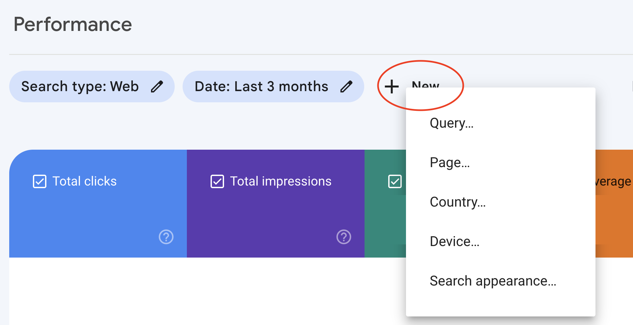Edit Search type filter pencil icon

(x=157, y=87)
